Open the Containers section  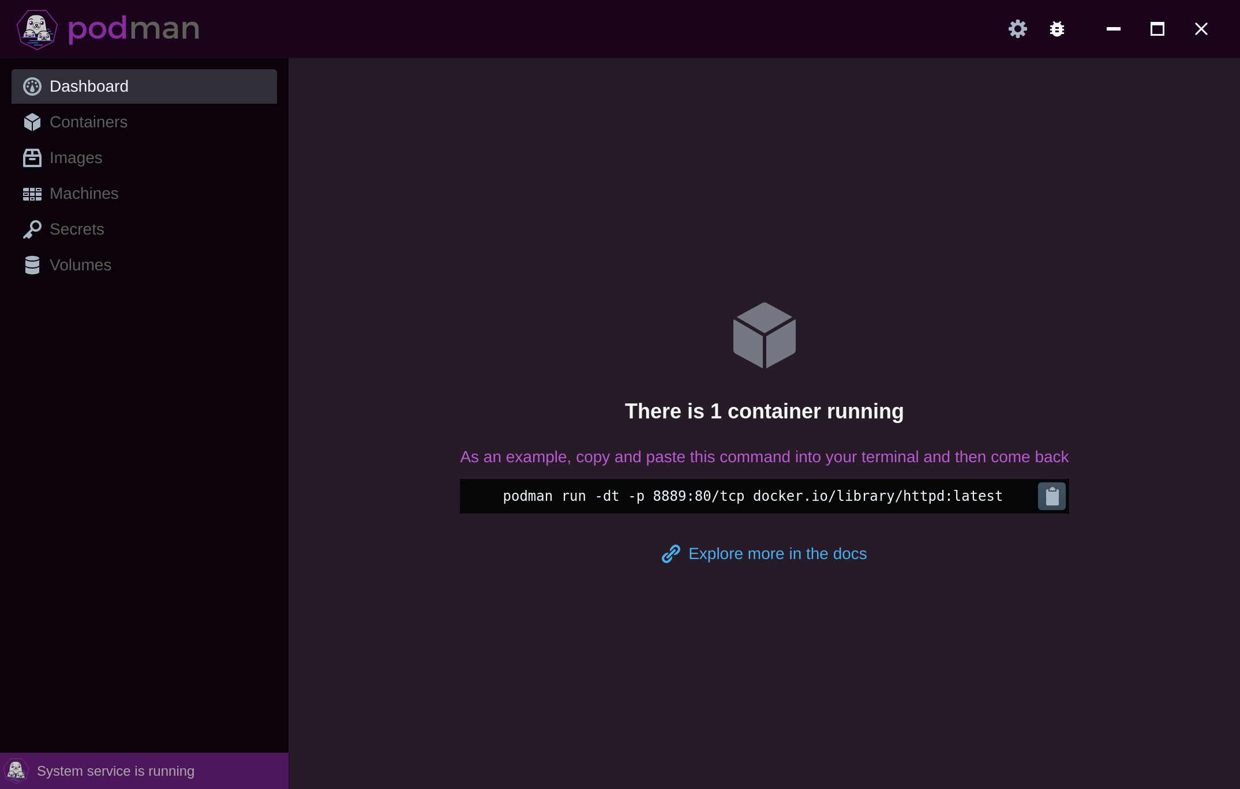(x=88, y=122)
